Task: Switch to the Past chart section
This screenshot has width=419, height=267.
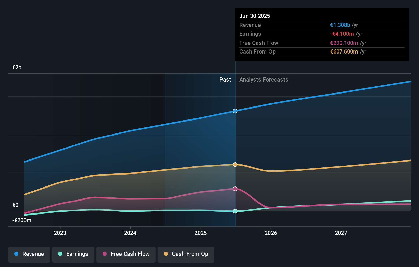Action: tap(225, 79)
